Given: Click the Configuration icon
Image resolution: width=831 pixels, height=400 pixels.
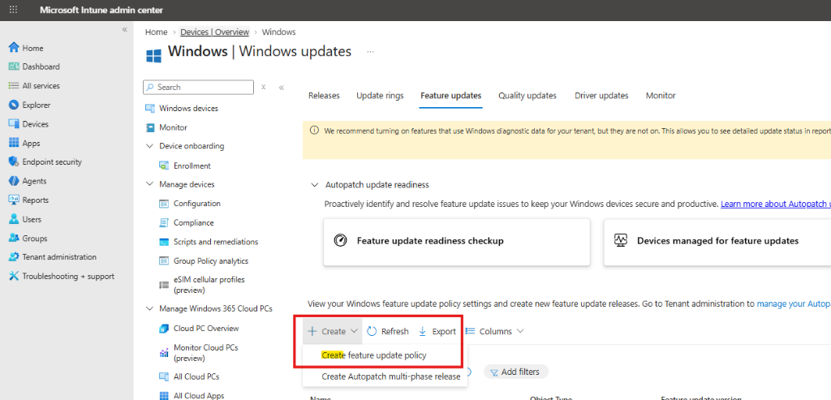Looking at the screenshot, I should pyautogui.click(x=164, y=204).
